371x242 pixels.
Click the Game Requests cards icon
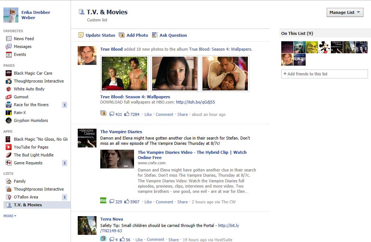point(9,163)
